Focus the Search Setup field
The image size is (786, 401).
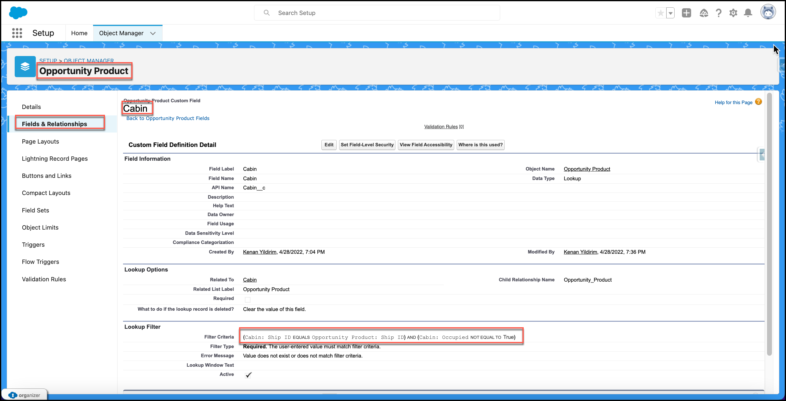pos(377,13)
